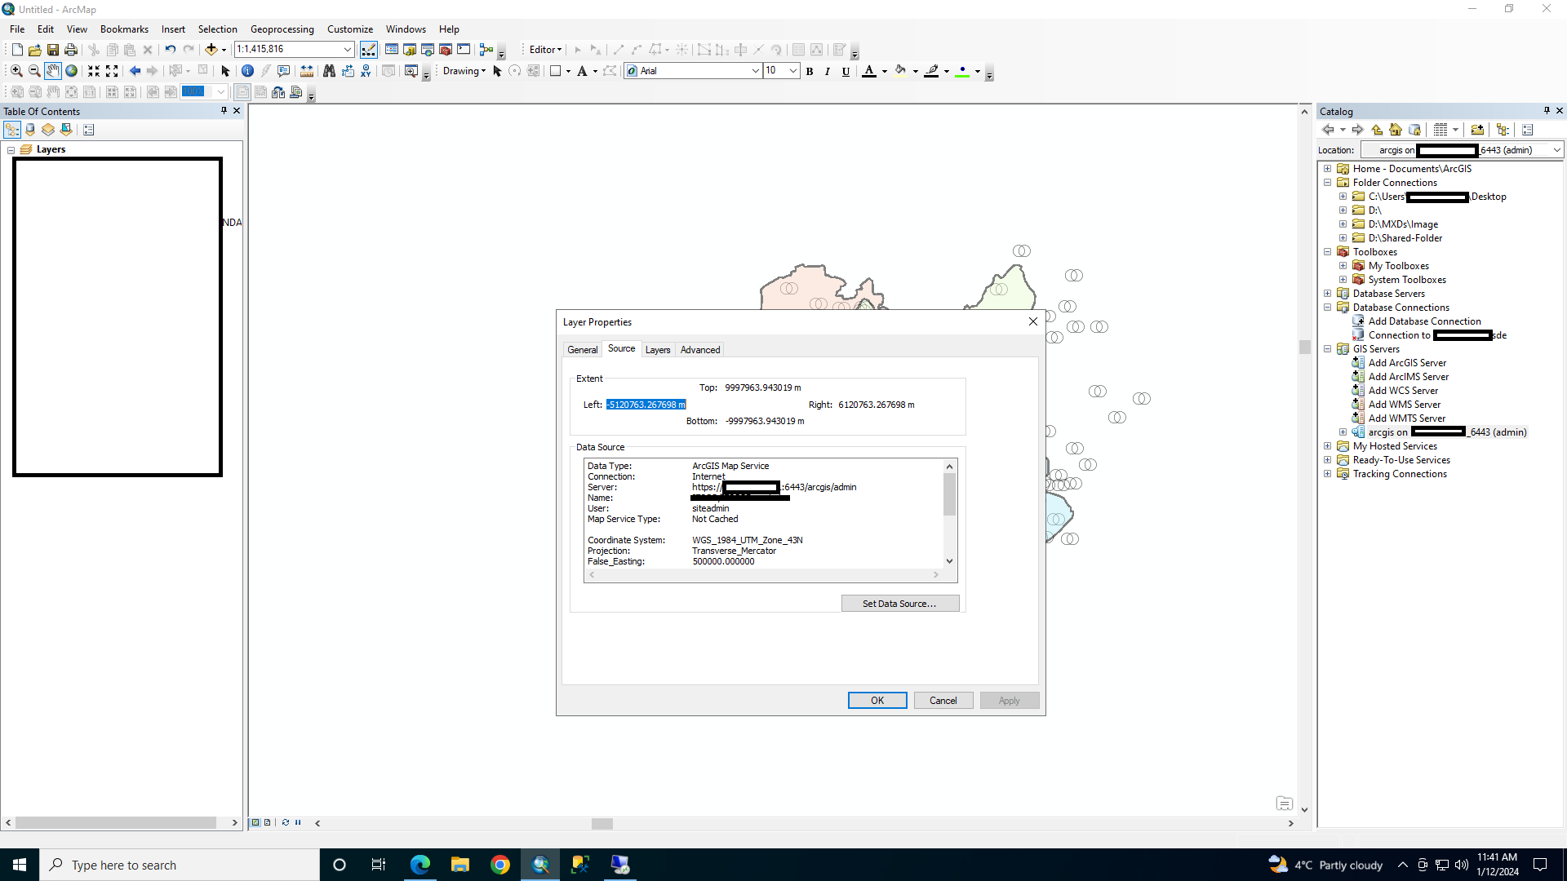Image resolution: width=1567 pixels, height=881 pixels.
Task: Expand the Toolboxes node in Catalog
Action: point(1328,252)
